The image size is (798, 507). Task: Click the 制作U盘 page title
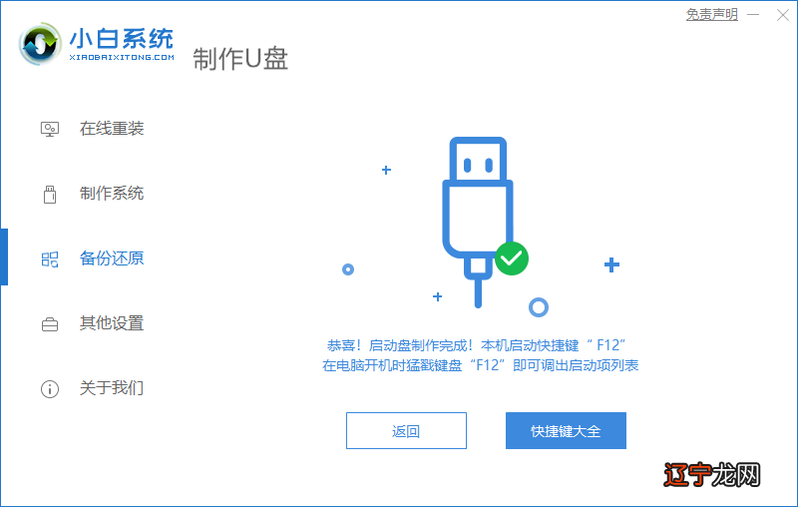click(240, 59)
